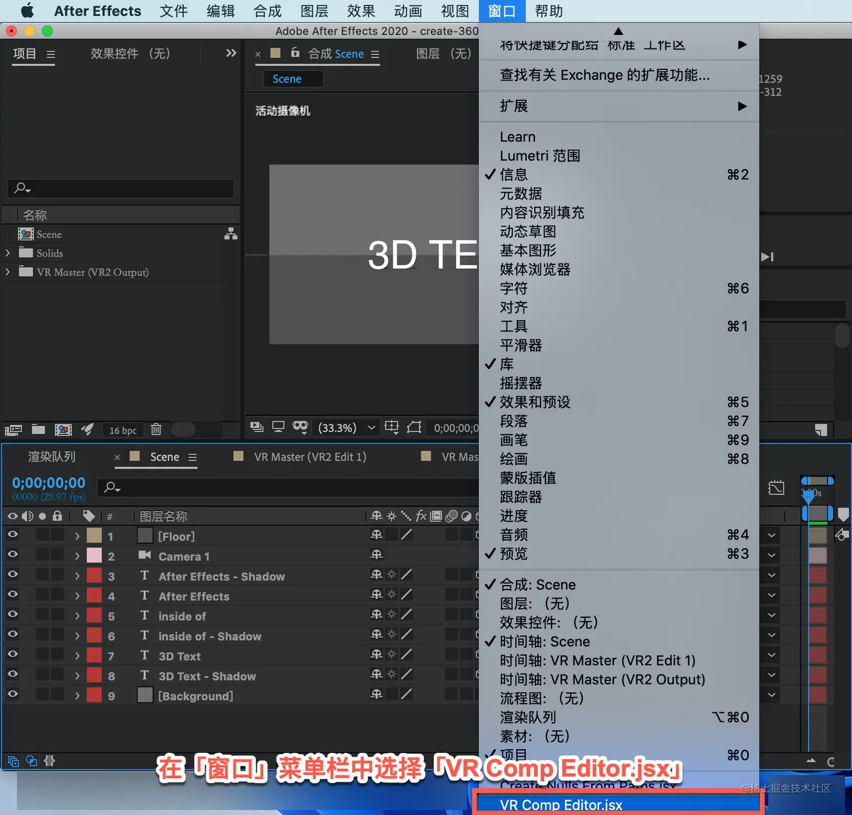
Task: Click the compose mini-flowchart icon in timeline footer
Action: (x=14, y=761)
